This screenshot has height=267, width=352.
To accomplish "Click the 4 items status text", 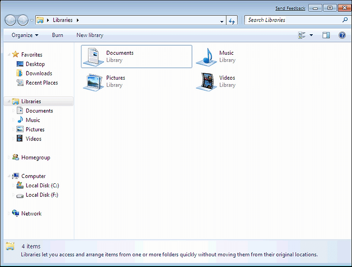I will pos(31,246).
